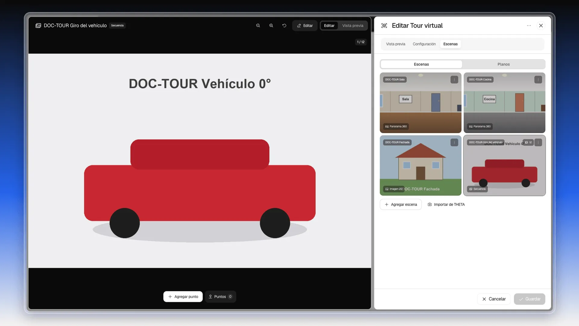Open the Puntos list button

pyautogui.click(x=220, y=297)
